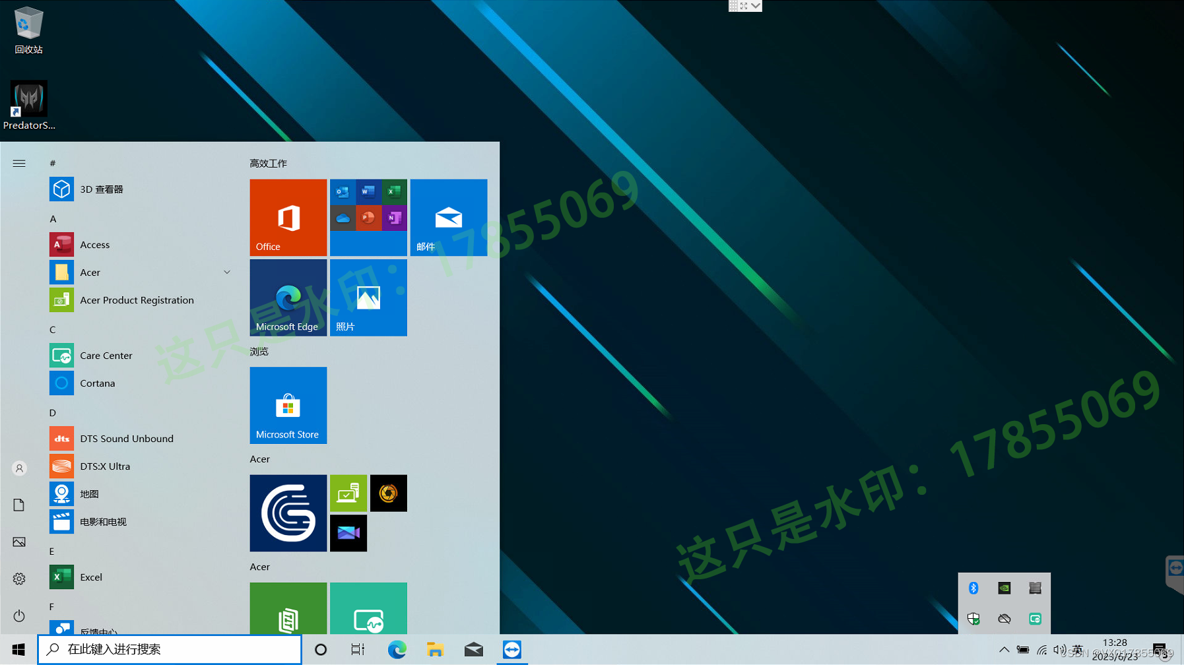The width and height of the screenshot is (1184, 665).
Task: Launch Edge from the taskbar
Action: 397,650
